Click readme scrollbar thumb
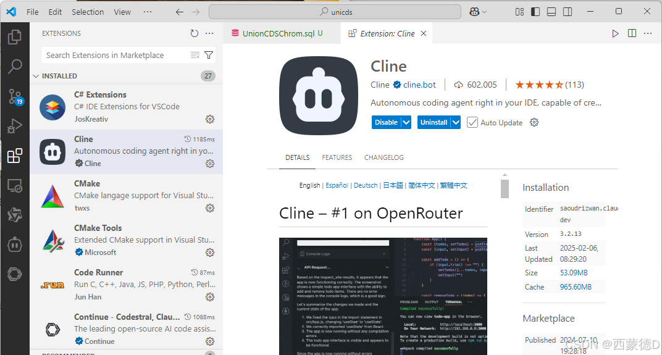 coord(505,189)
